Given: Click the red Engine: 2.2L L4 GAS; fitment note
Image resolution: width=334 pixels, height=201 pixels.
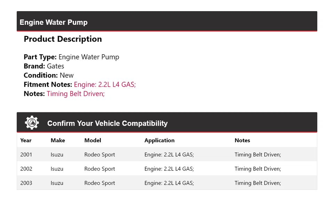Looking at the screenshot, I should point(105,85).
